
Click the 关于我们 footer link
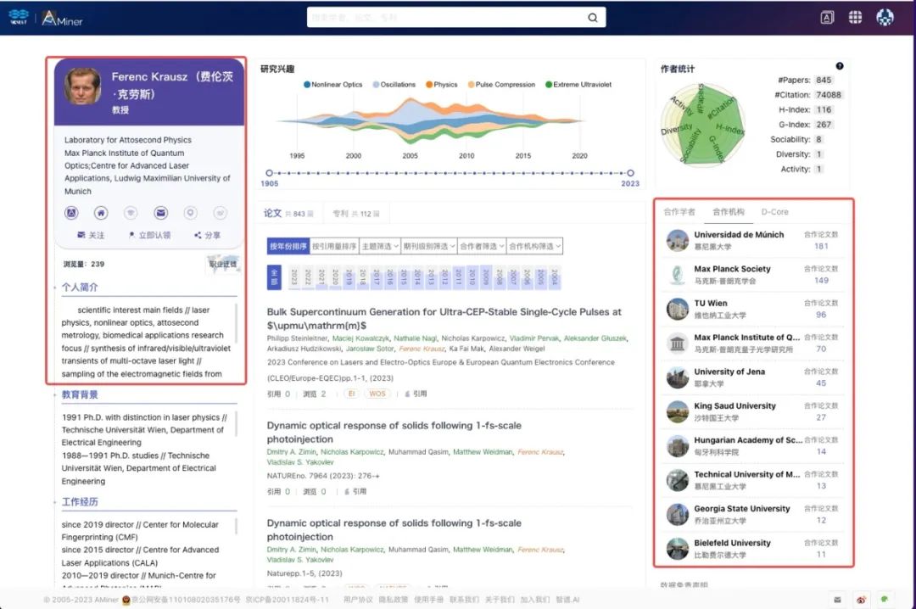point(500,600)
